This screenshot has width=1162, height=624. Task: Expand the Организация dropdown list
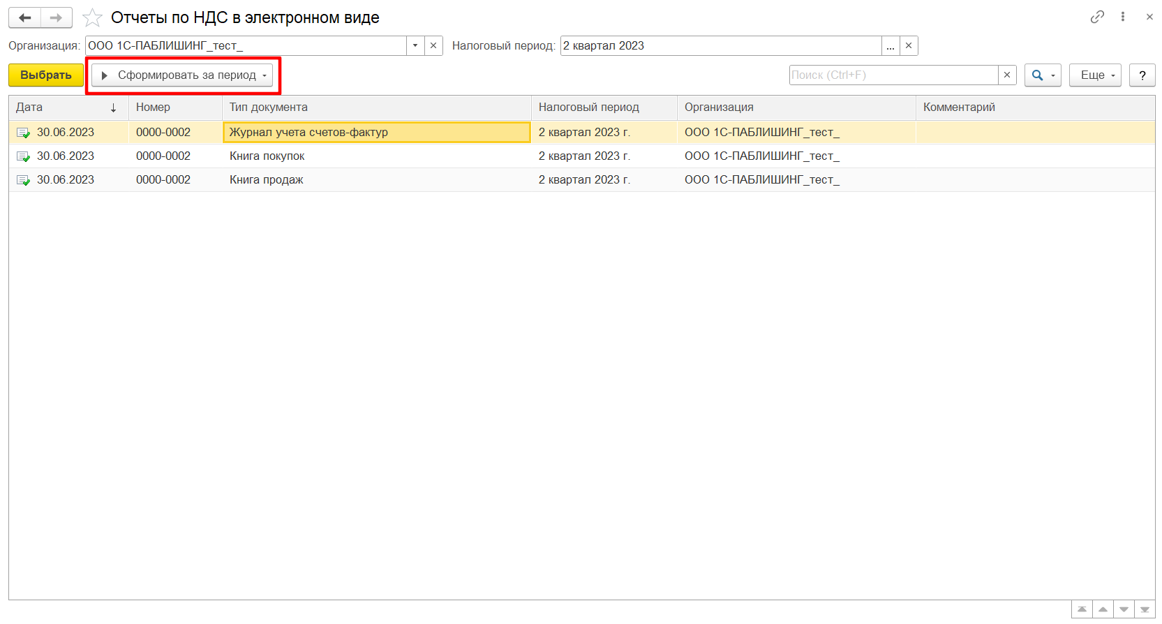click(415, 46)
